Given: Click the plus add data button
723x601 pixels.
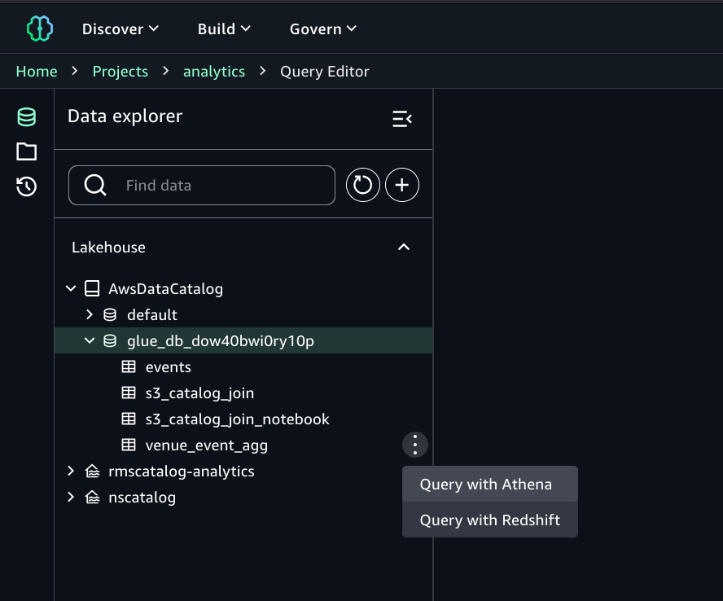Looking at the screenshot, I should click(x=402, y=185).
